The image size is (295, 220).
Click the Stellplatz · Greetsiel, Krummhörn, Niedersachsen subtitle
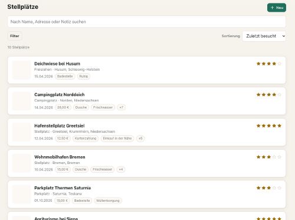[x=75, y=132]
